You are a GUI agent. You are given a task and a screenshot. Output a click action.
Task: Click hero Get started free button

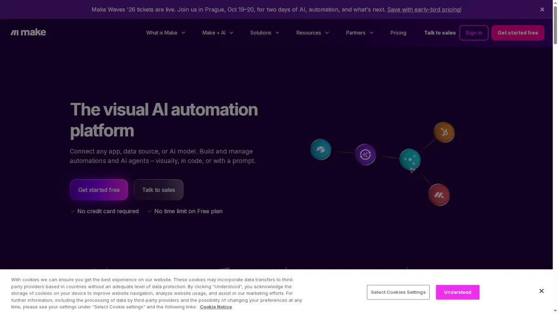coord(99,190)
